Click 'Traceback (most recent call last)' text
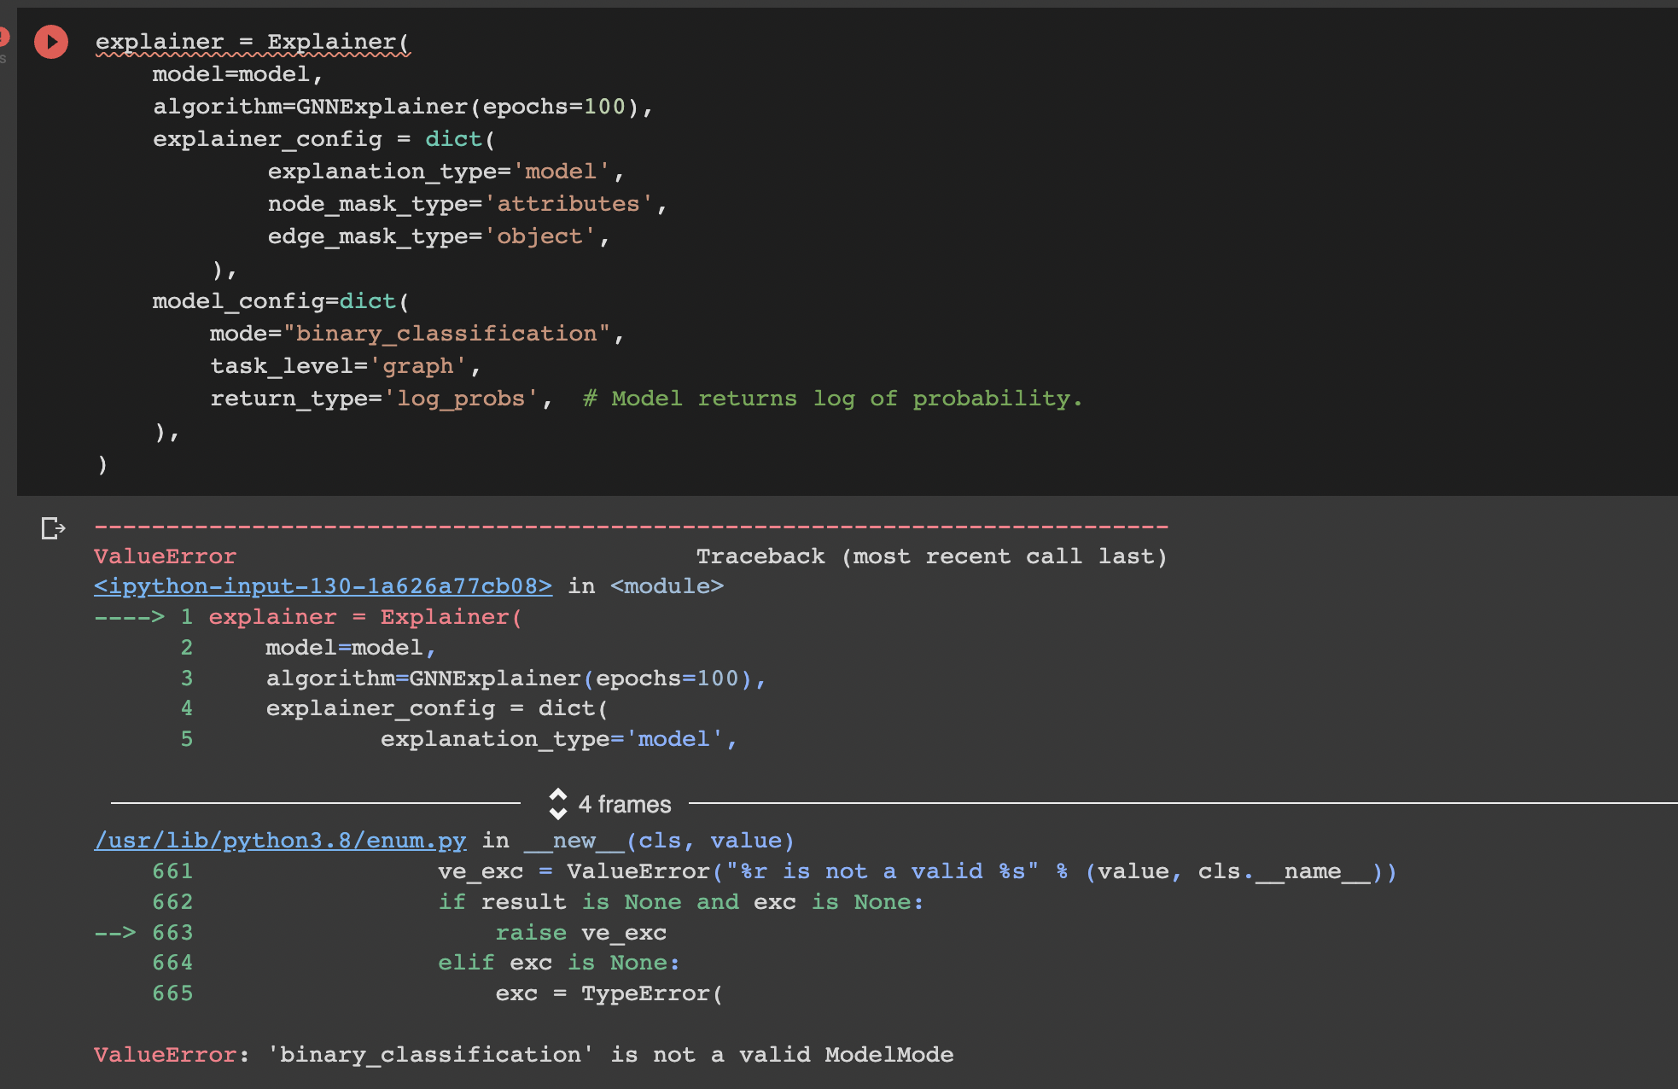The image size is (1678, 1089). coord(932,556)
